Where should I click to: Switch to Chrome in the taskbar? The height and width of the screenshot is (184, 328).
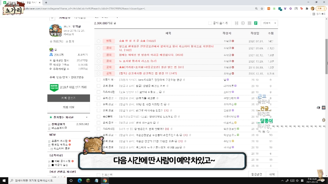coord(105,180)
